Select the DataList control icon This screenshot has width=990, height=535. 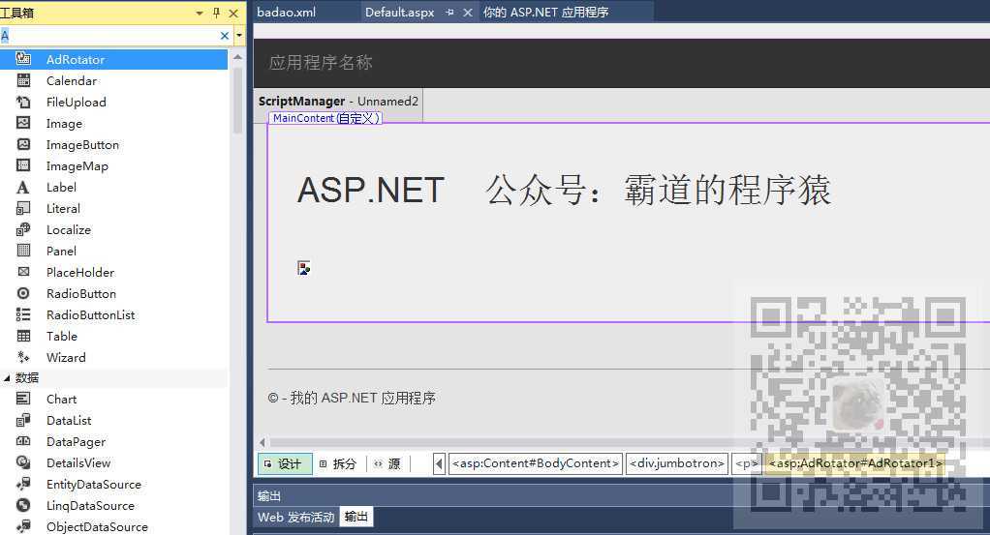point(23,420)
